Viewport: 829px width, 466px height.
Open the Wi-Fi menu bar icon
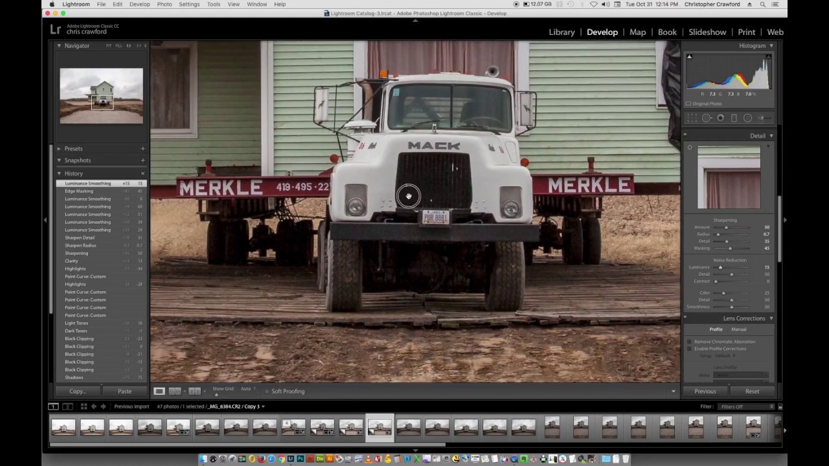tap(593, 5)
